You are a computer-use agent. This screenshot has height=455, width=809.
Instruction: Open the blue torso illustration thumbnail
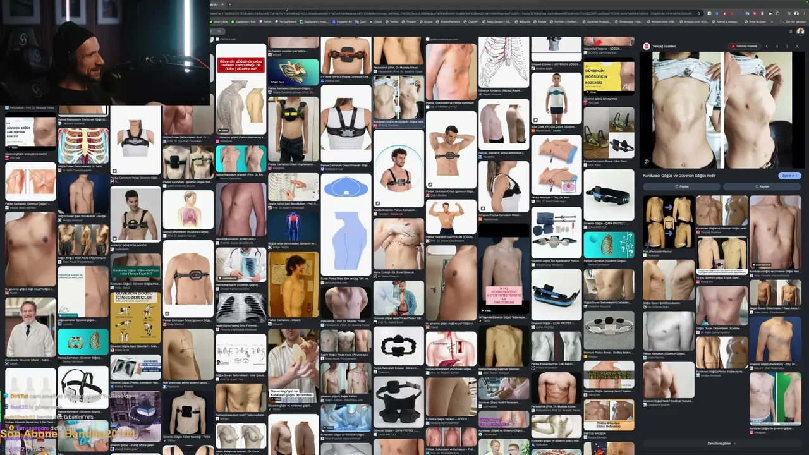coord(346,224)
